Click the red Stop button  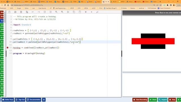pos(172,100)
